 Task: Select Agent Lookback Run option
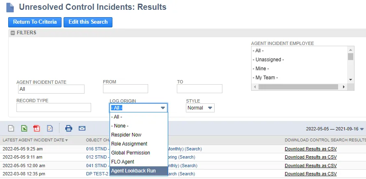click(139, 171)
